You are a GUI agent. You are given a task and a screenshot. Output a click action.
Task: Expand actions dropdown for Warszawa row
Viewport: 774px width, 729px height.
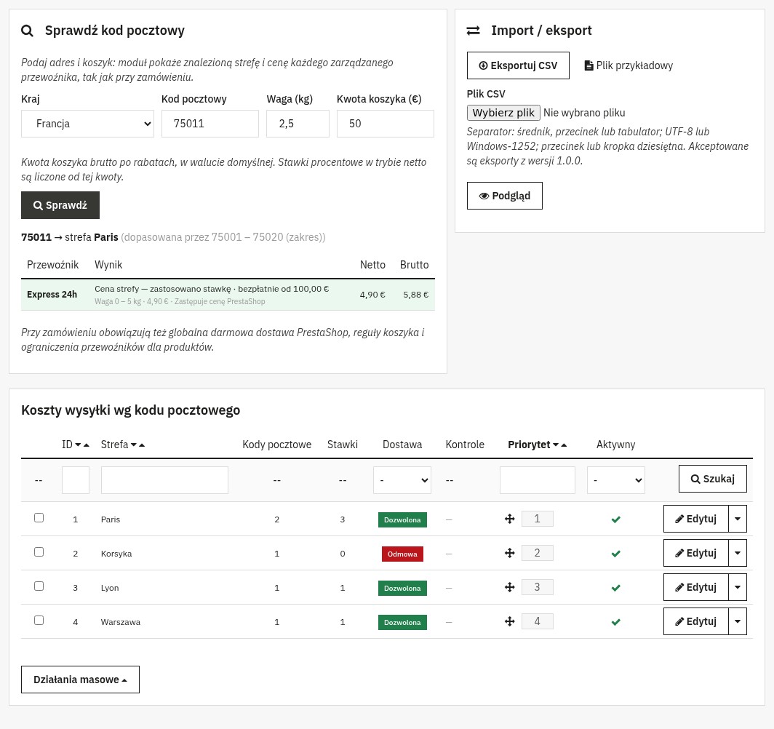(738, 621)
